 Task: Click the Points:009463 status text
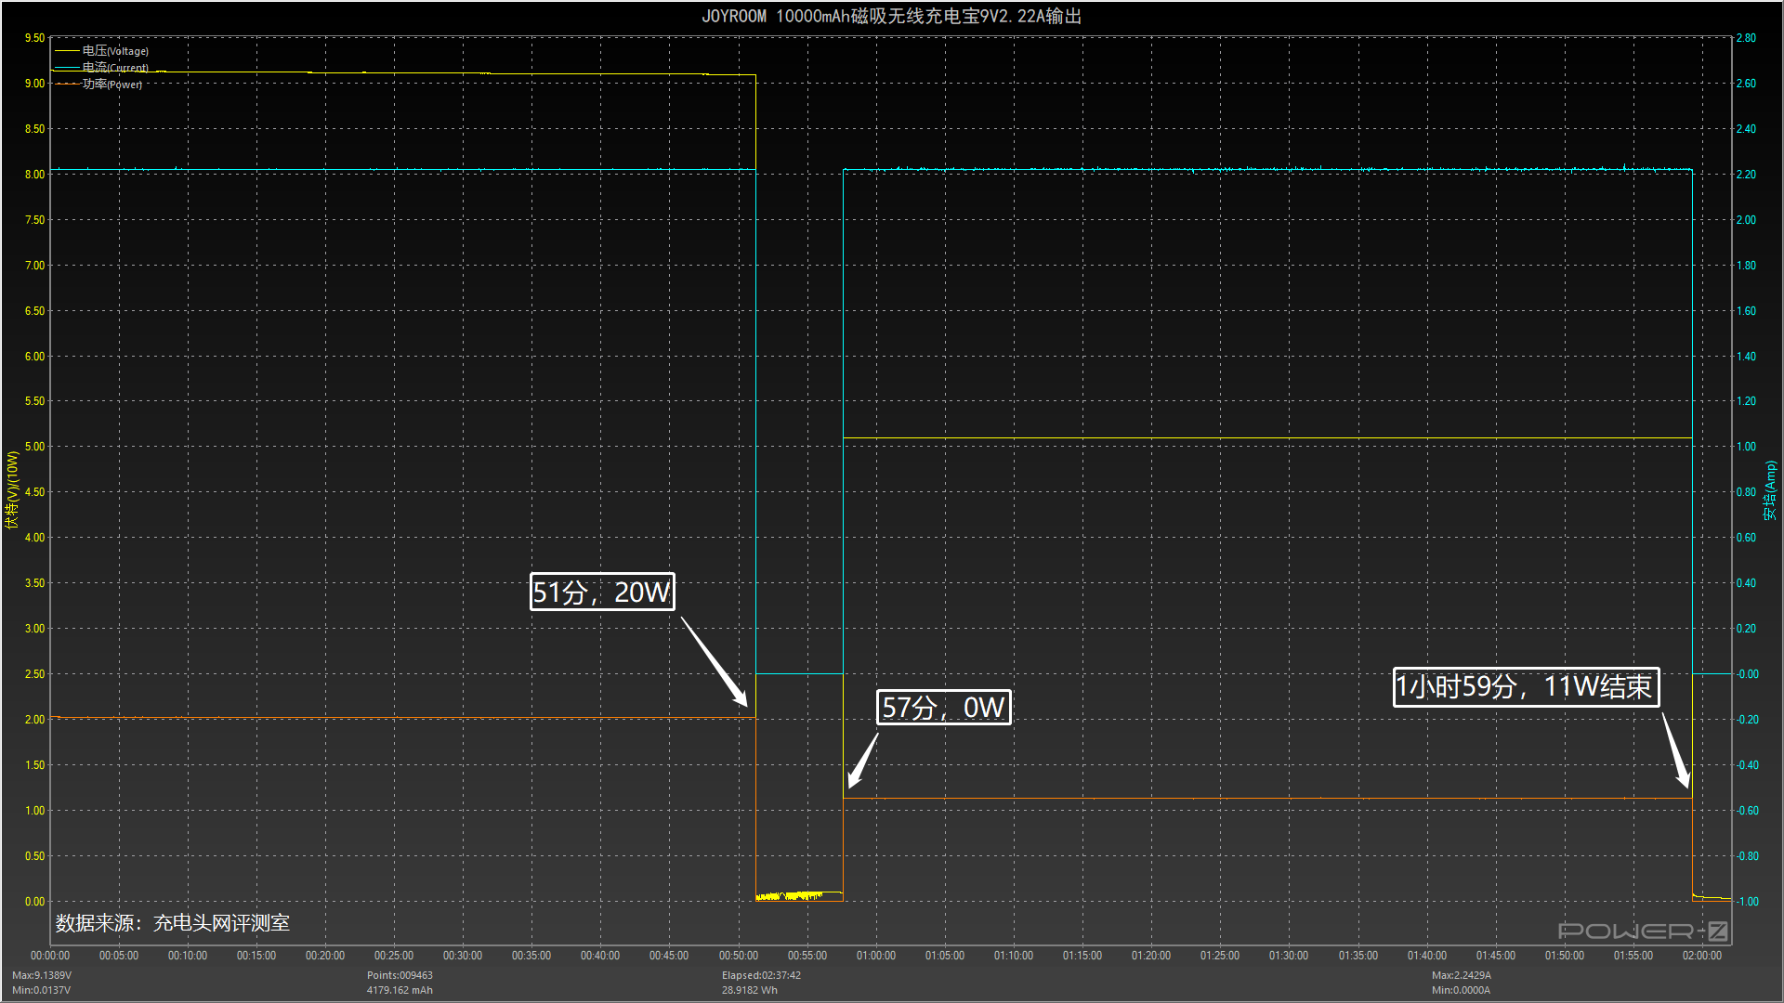click(x=400, y=975)
